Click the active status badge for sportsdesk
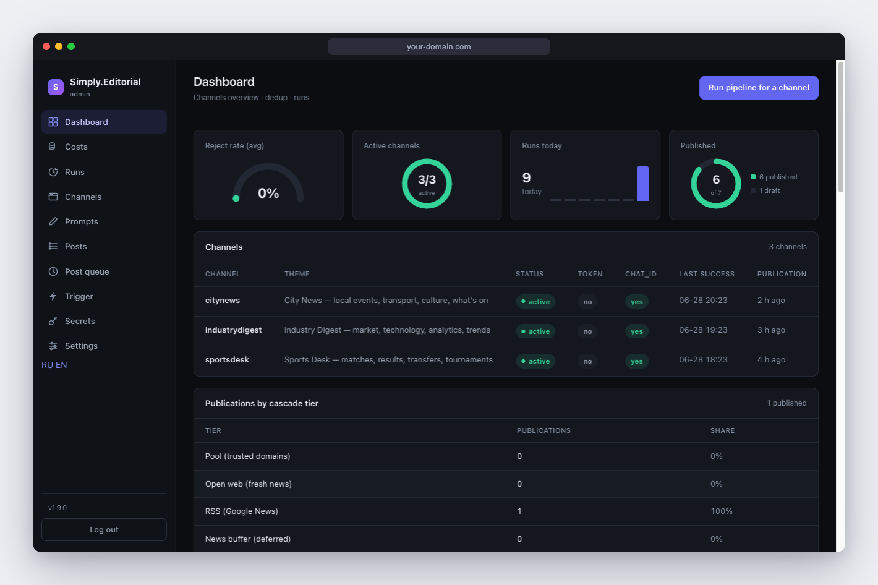 pyautogui.click(x=535, y=361)
